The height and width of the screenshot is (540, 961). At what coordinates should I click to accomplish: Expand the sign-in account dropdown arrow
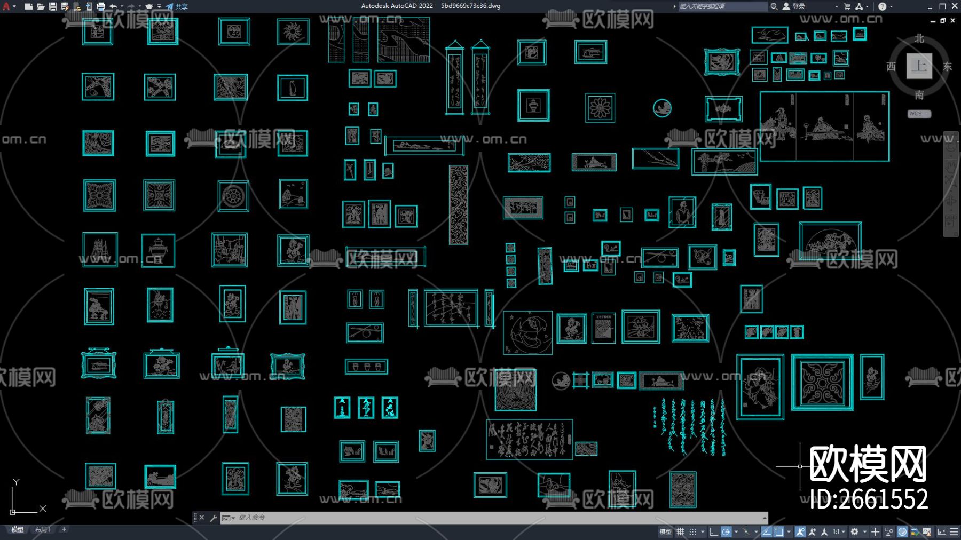836,6
